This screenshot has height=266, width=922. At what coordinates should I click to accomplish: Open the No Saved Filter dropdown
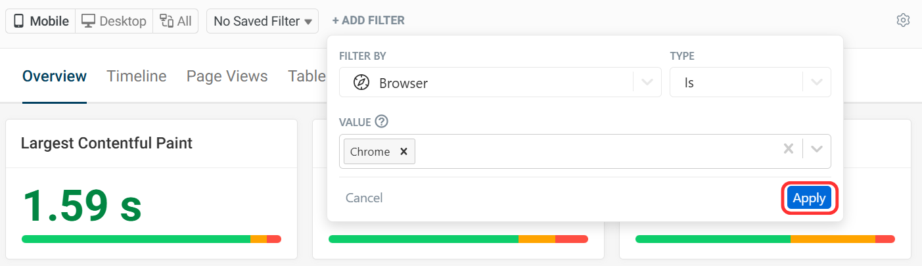coord(262,21)
